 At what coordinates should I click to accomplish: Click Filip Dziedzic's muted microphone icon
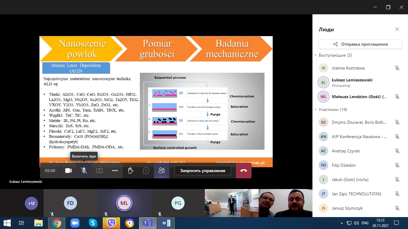(x=397, y=165)
